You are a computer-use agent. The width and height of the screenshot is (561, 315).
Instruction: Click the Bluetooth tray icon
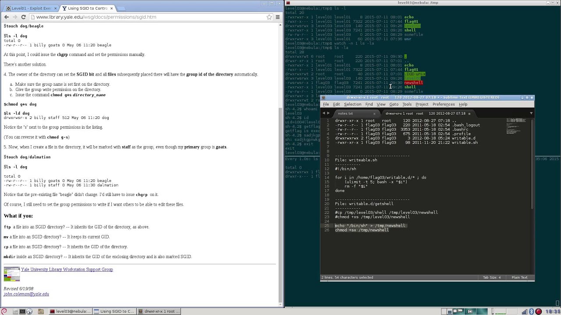[x=531, y=311]
